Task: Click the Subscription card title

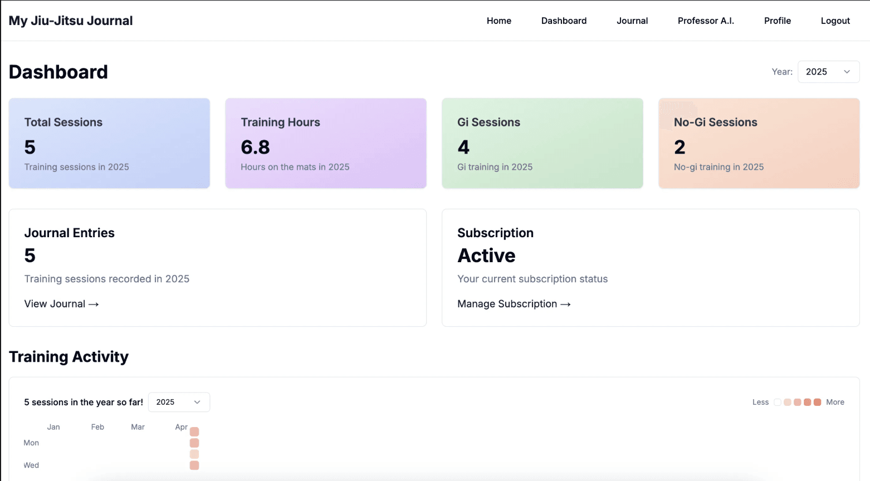Action: (x=495, y=233)
